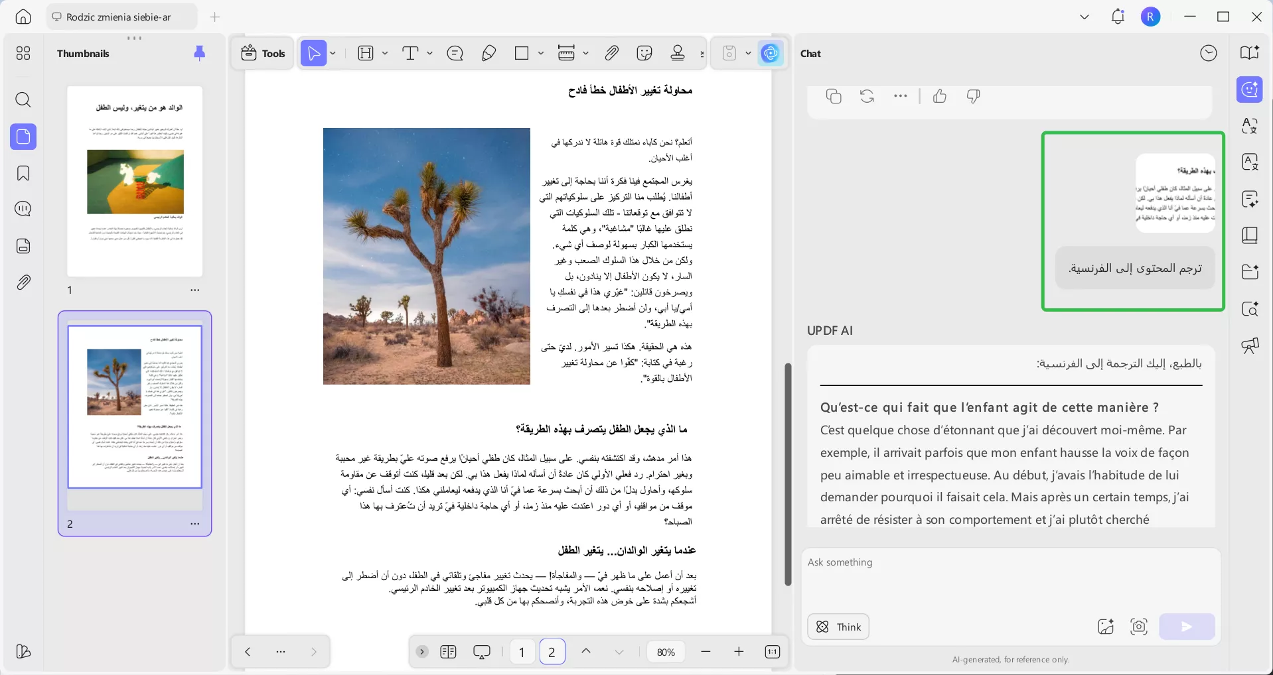Image resolution: width=1273 pixels, height=675 pixels.
Task: Enable Think mode in the chat
Action: (x=838, y=626)
